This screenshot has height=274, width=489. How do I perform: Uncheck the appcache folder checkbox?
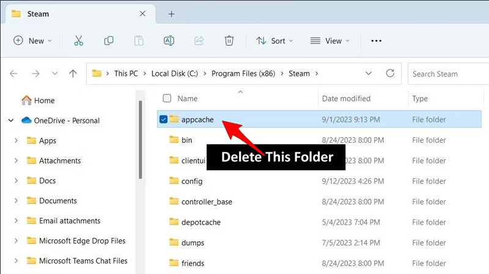pyautogui.click(x=163, y=119)
